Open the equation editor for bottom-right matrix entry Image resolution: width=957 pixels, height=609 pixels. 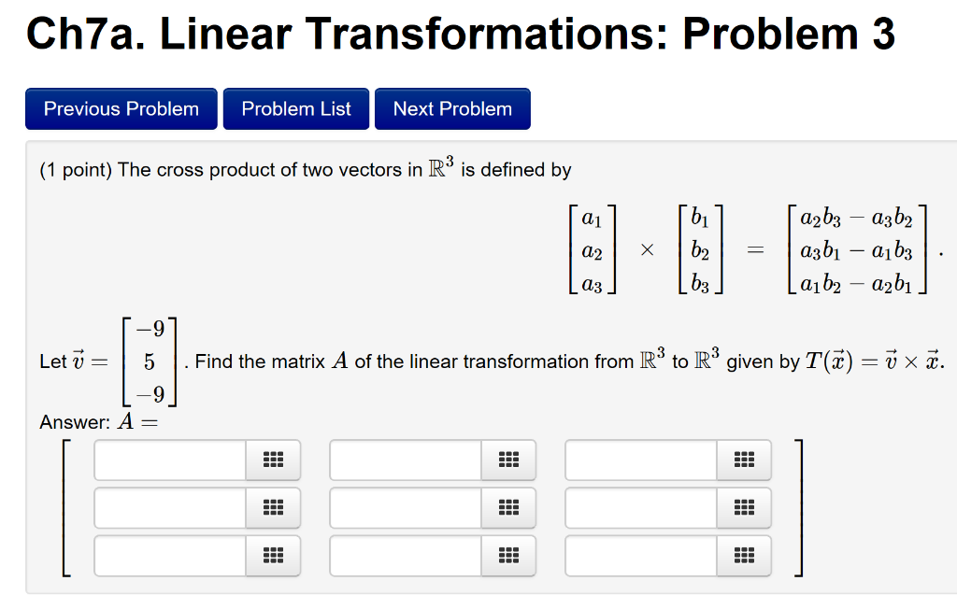coord(745,555)
